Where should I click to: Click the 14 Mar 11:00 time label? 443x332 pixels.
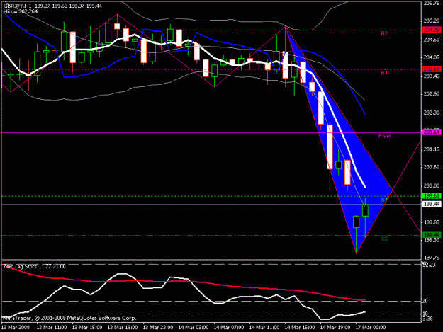click(264, 328)
